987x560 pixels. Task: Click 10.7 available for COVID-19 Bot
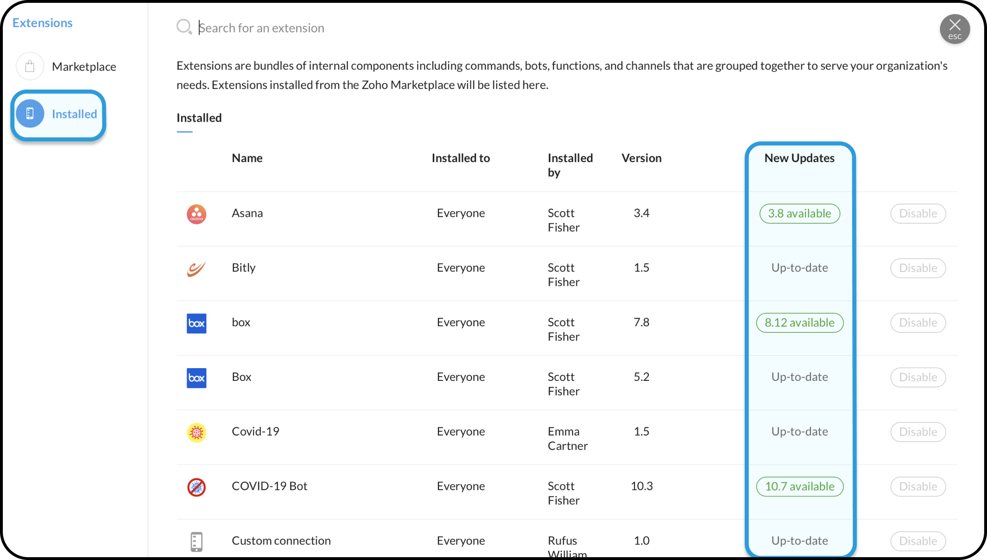pyautogui.click(x=799, y=486)
